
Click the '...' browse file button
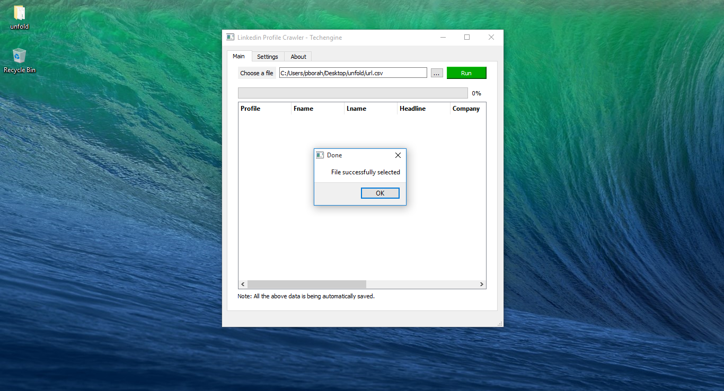pos(437,73)
